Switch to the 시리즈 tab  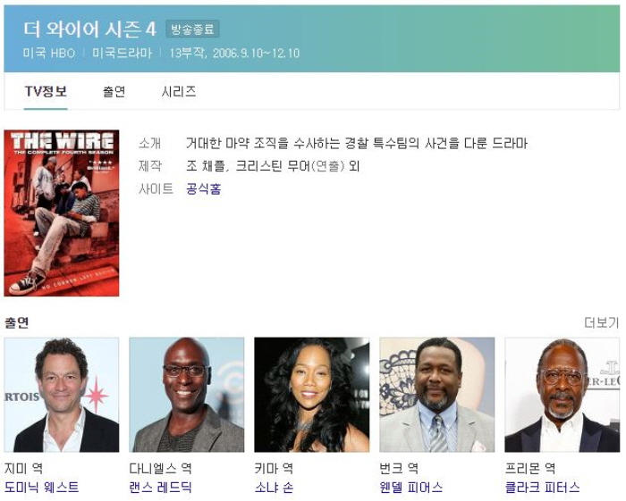click(x=179, y=92)
